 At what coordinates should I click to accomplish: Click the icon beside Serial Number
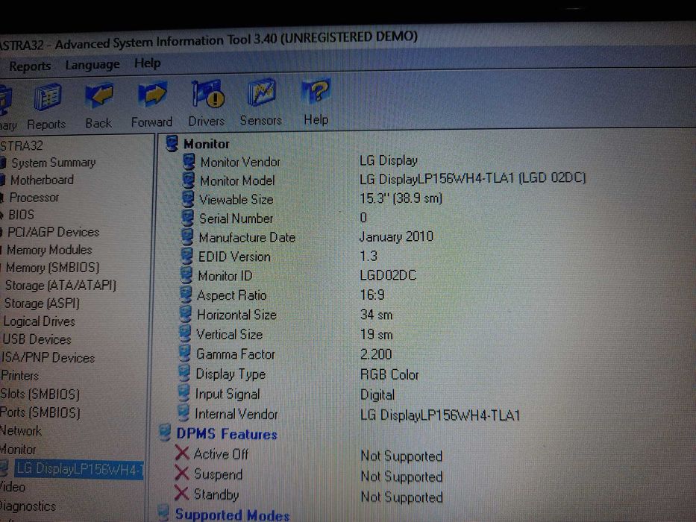pos(188,218)
